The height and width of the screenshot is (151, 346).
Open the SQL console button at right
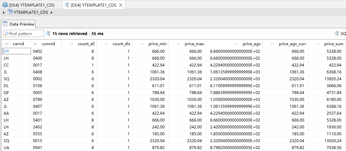pyautogui.click(x=340, y=33)
